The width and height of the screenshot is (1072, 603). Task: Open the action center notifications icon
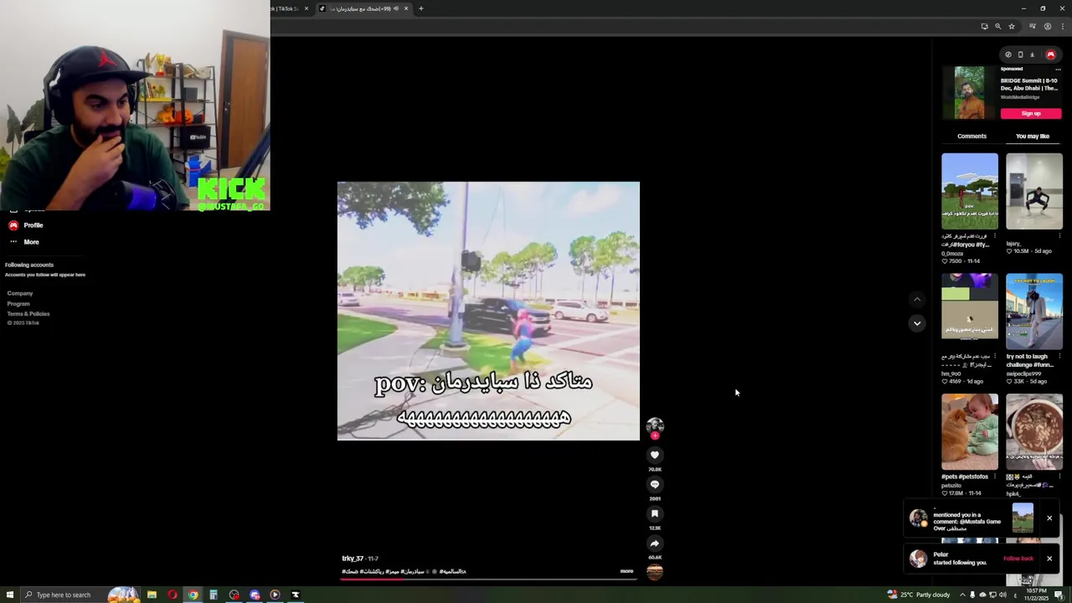[x=1059, y=595]
